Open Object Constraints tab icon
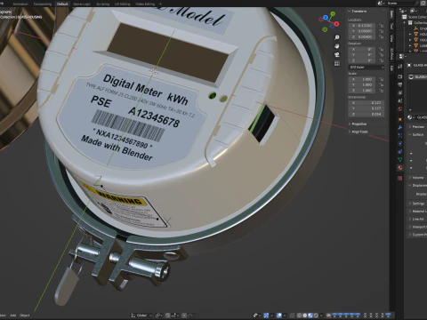 [x=400, y=151]
